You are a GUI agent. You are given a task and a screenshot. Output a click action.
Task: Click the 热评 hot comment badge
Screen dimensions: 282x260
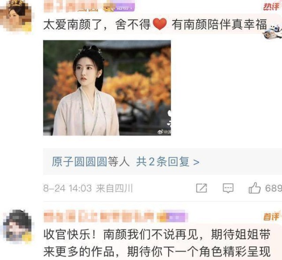point(272,7)
